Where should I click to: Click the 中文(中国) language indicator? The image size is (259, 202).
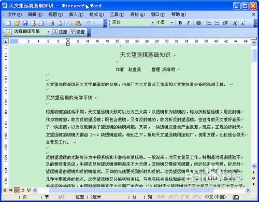point(215,197)
